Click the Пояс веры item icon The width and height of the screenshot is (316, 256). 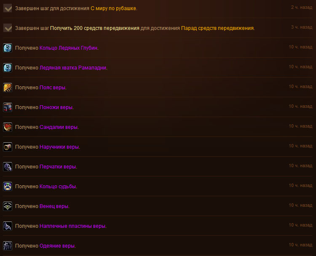8,88
